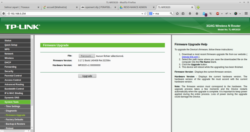Image resolution: width=250 pixels, height=132 pixels.
Task: Open IP & MAC Binding menu
Action: pyautogui.click(x=15, y=93)
